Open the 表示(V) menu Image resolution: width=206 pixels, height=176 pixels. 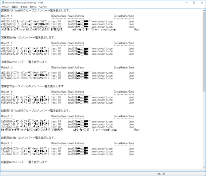[33, 7]
